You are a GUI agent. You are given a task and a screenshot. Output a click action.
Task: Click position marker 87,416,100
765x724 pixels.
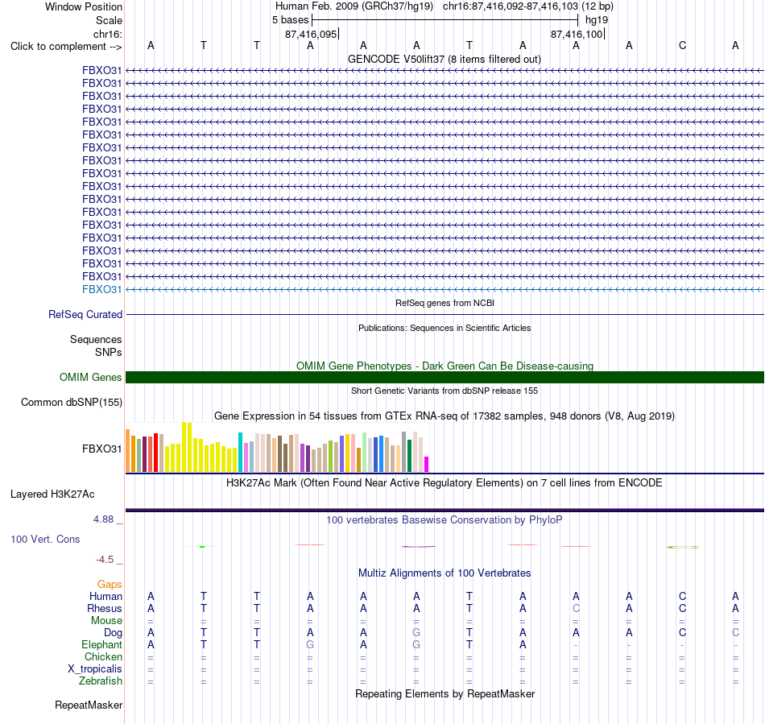tap(577, 34)
